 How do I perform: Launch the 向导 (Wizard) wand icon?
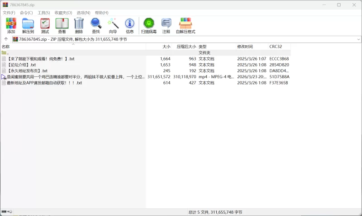tap(113, 25)
